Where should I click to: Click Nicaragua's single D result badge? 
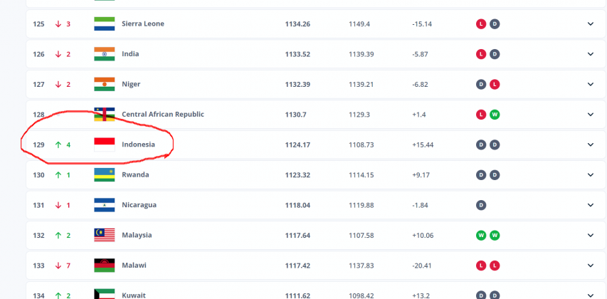[x=481, y=205]
